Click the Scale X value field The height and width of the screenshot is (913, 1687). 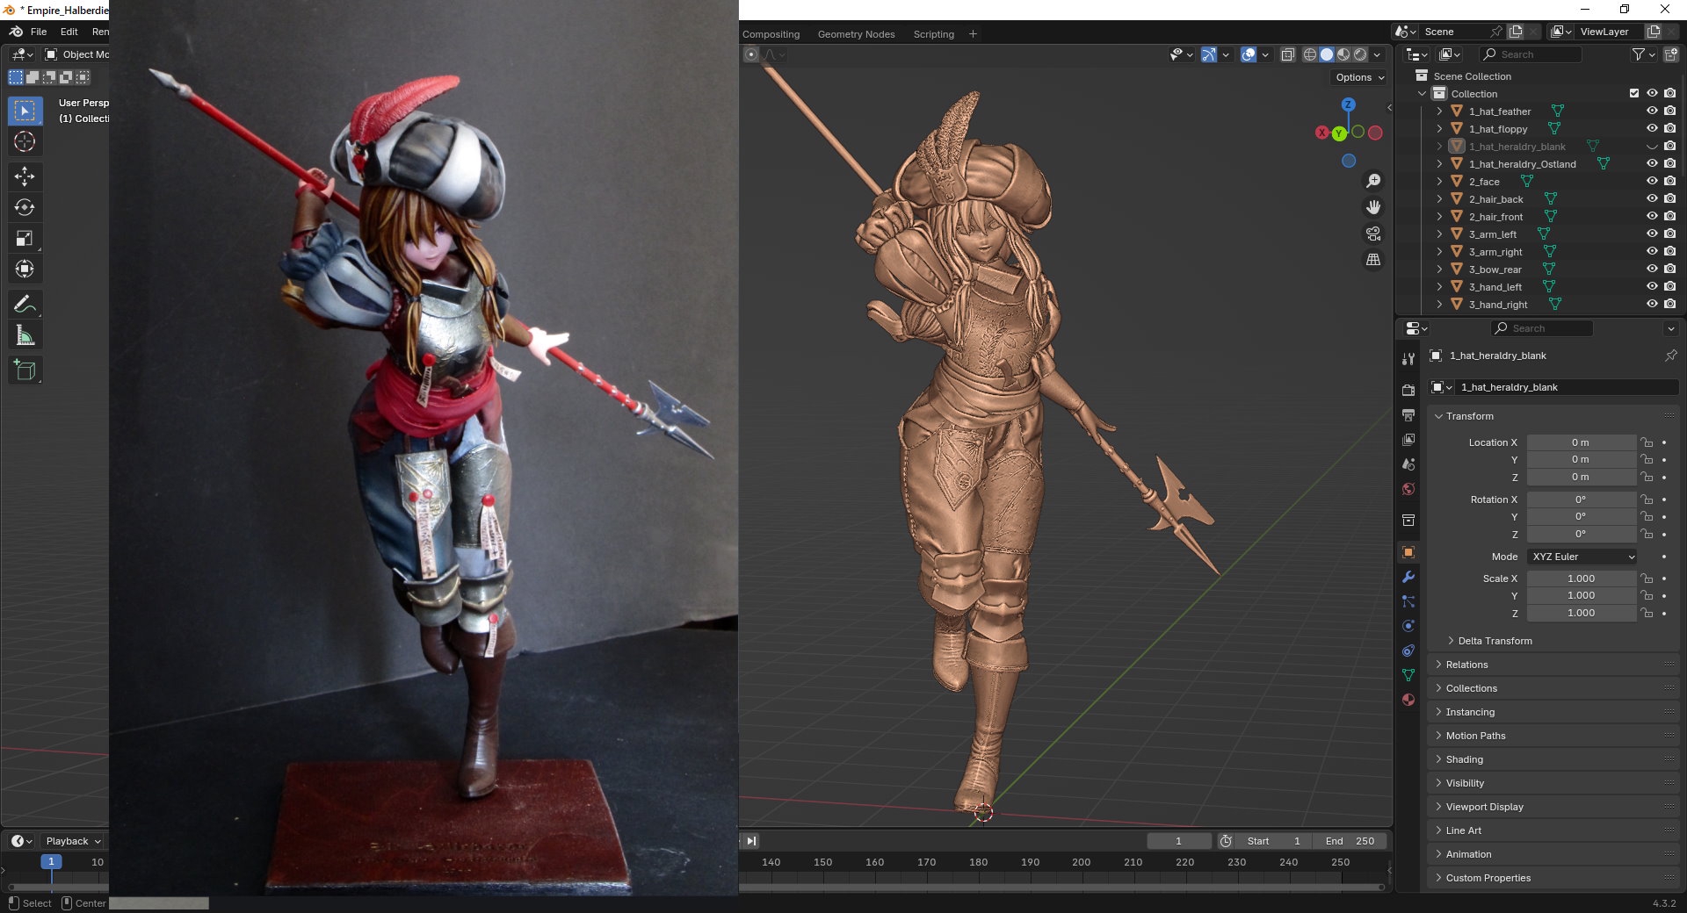click(x=1582, y=579)
